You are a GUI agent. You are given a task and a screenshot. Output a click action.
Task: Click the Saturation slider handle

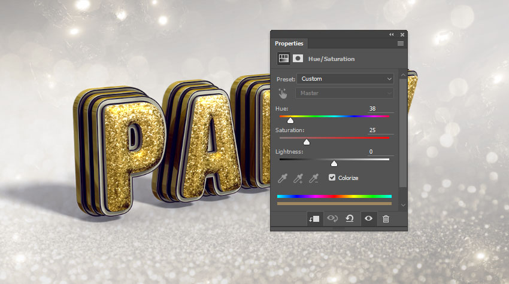307,142
